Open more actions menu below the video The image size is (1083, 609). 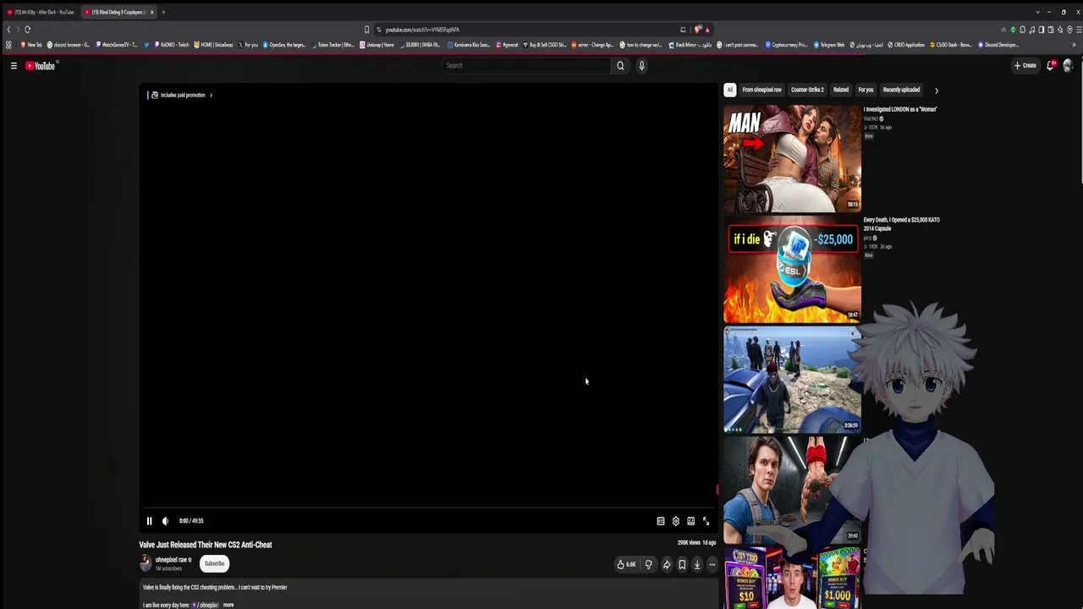(712, 564)
